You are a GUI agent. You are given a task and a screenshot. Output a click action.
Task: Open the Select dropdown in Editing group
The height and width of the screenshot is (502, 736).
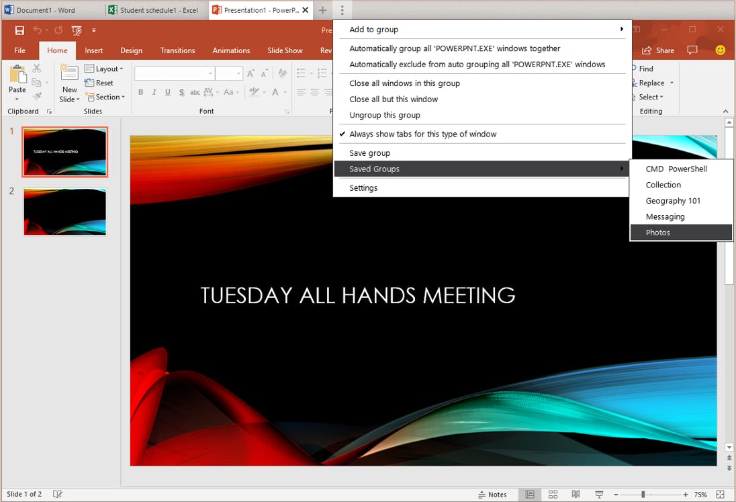click(650, 97)
